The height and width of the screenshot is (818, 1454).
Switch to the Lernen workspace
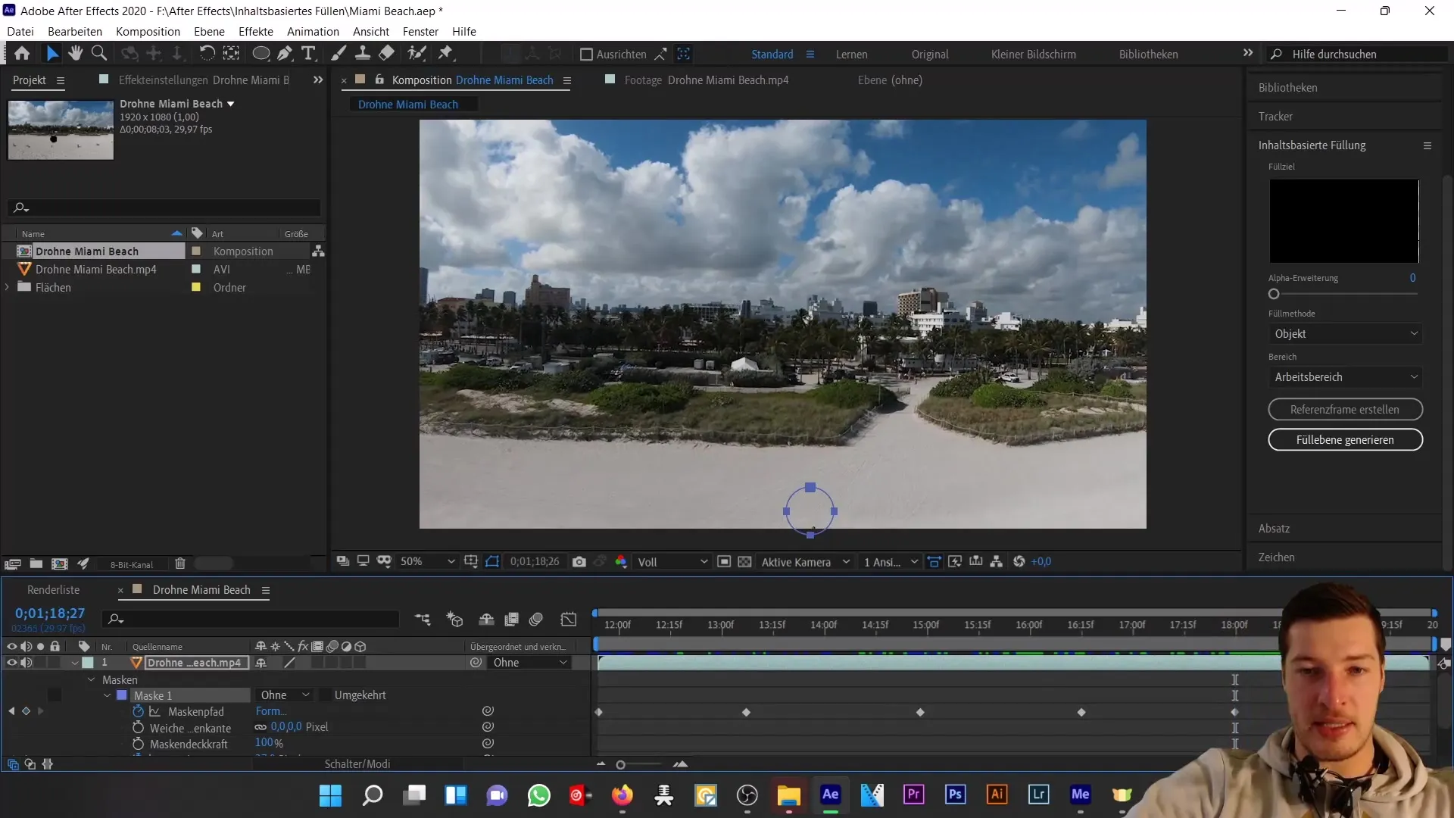pos(851,55)
